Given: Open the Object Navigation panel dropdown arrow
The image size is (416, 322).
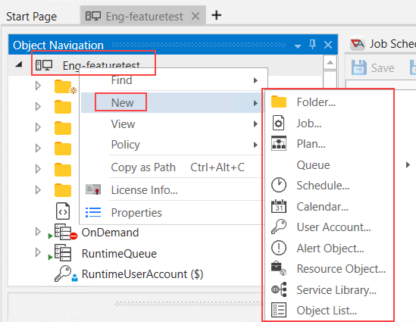Looking at the screenshot, I should (298, 46).
